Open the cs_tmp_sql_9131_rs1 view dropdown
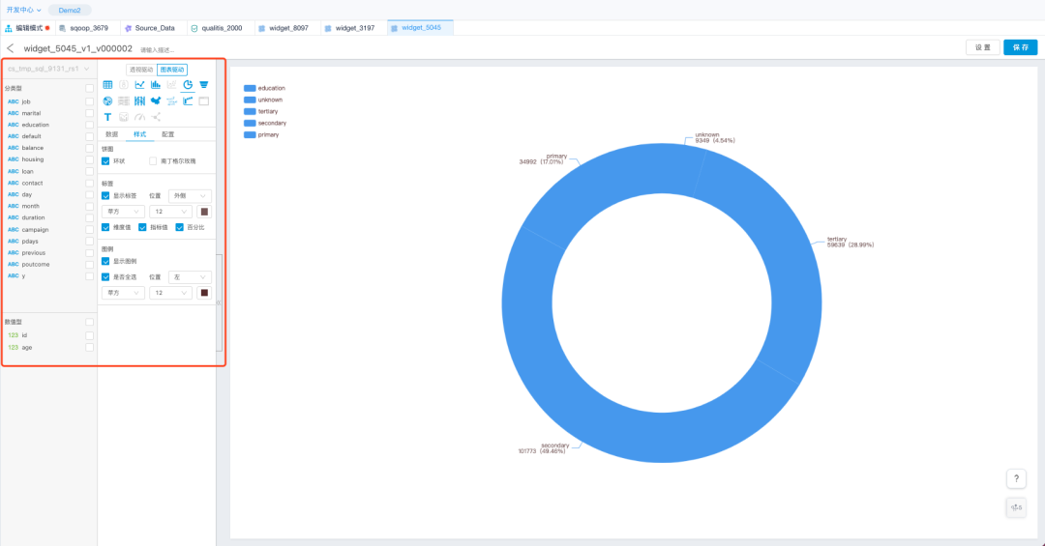 click(x=48, y=69)
